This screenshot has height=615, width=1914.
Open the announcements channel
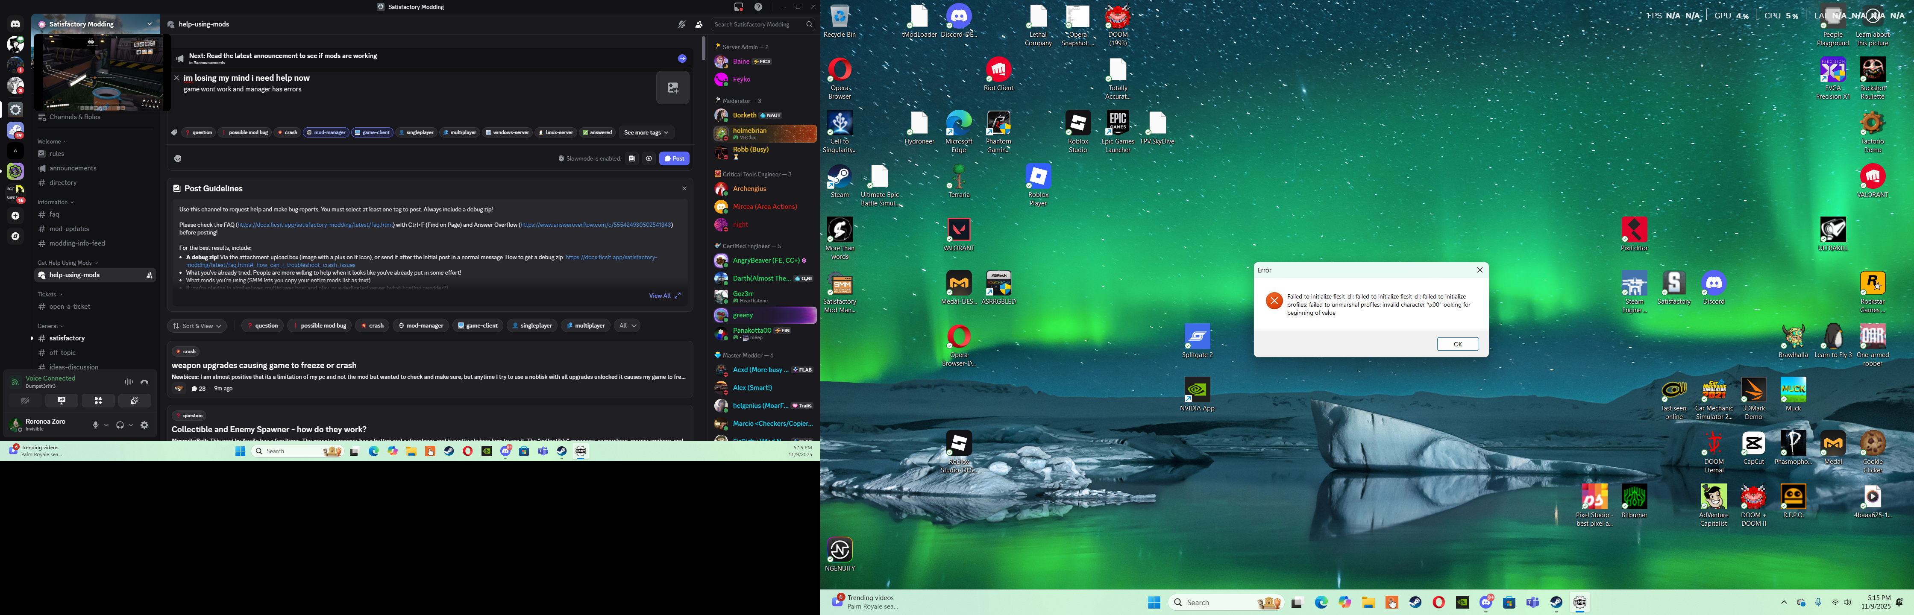73,169
